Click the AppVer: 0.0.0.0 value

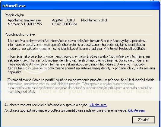click(63, 20)
